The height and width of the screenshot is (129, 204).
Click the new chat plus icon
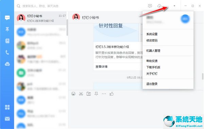[150, 6]
